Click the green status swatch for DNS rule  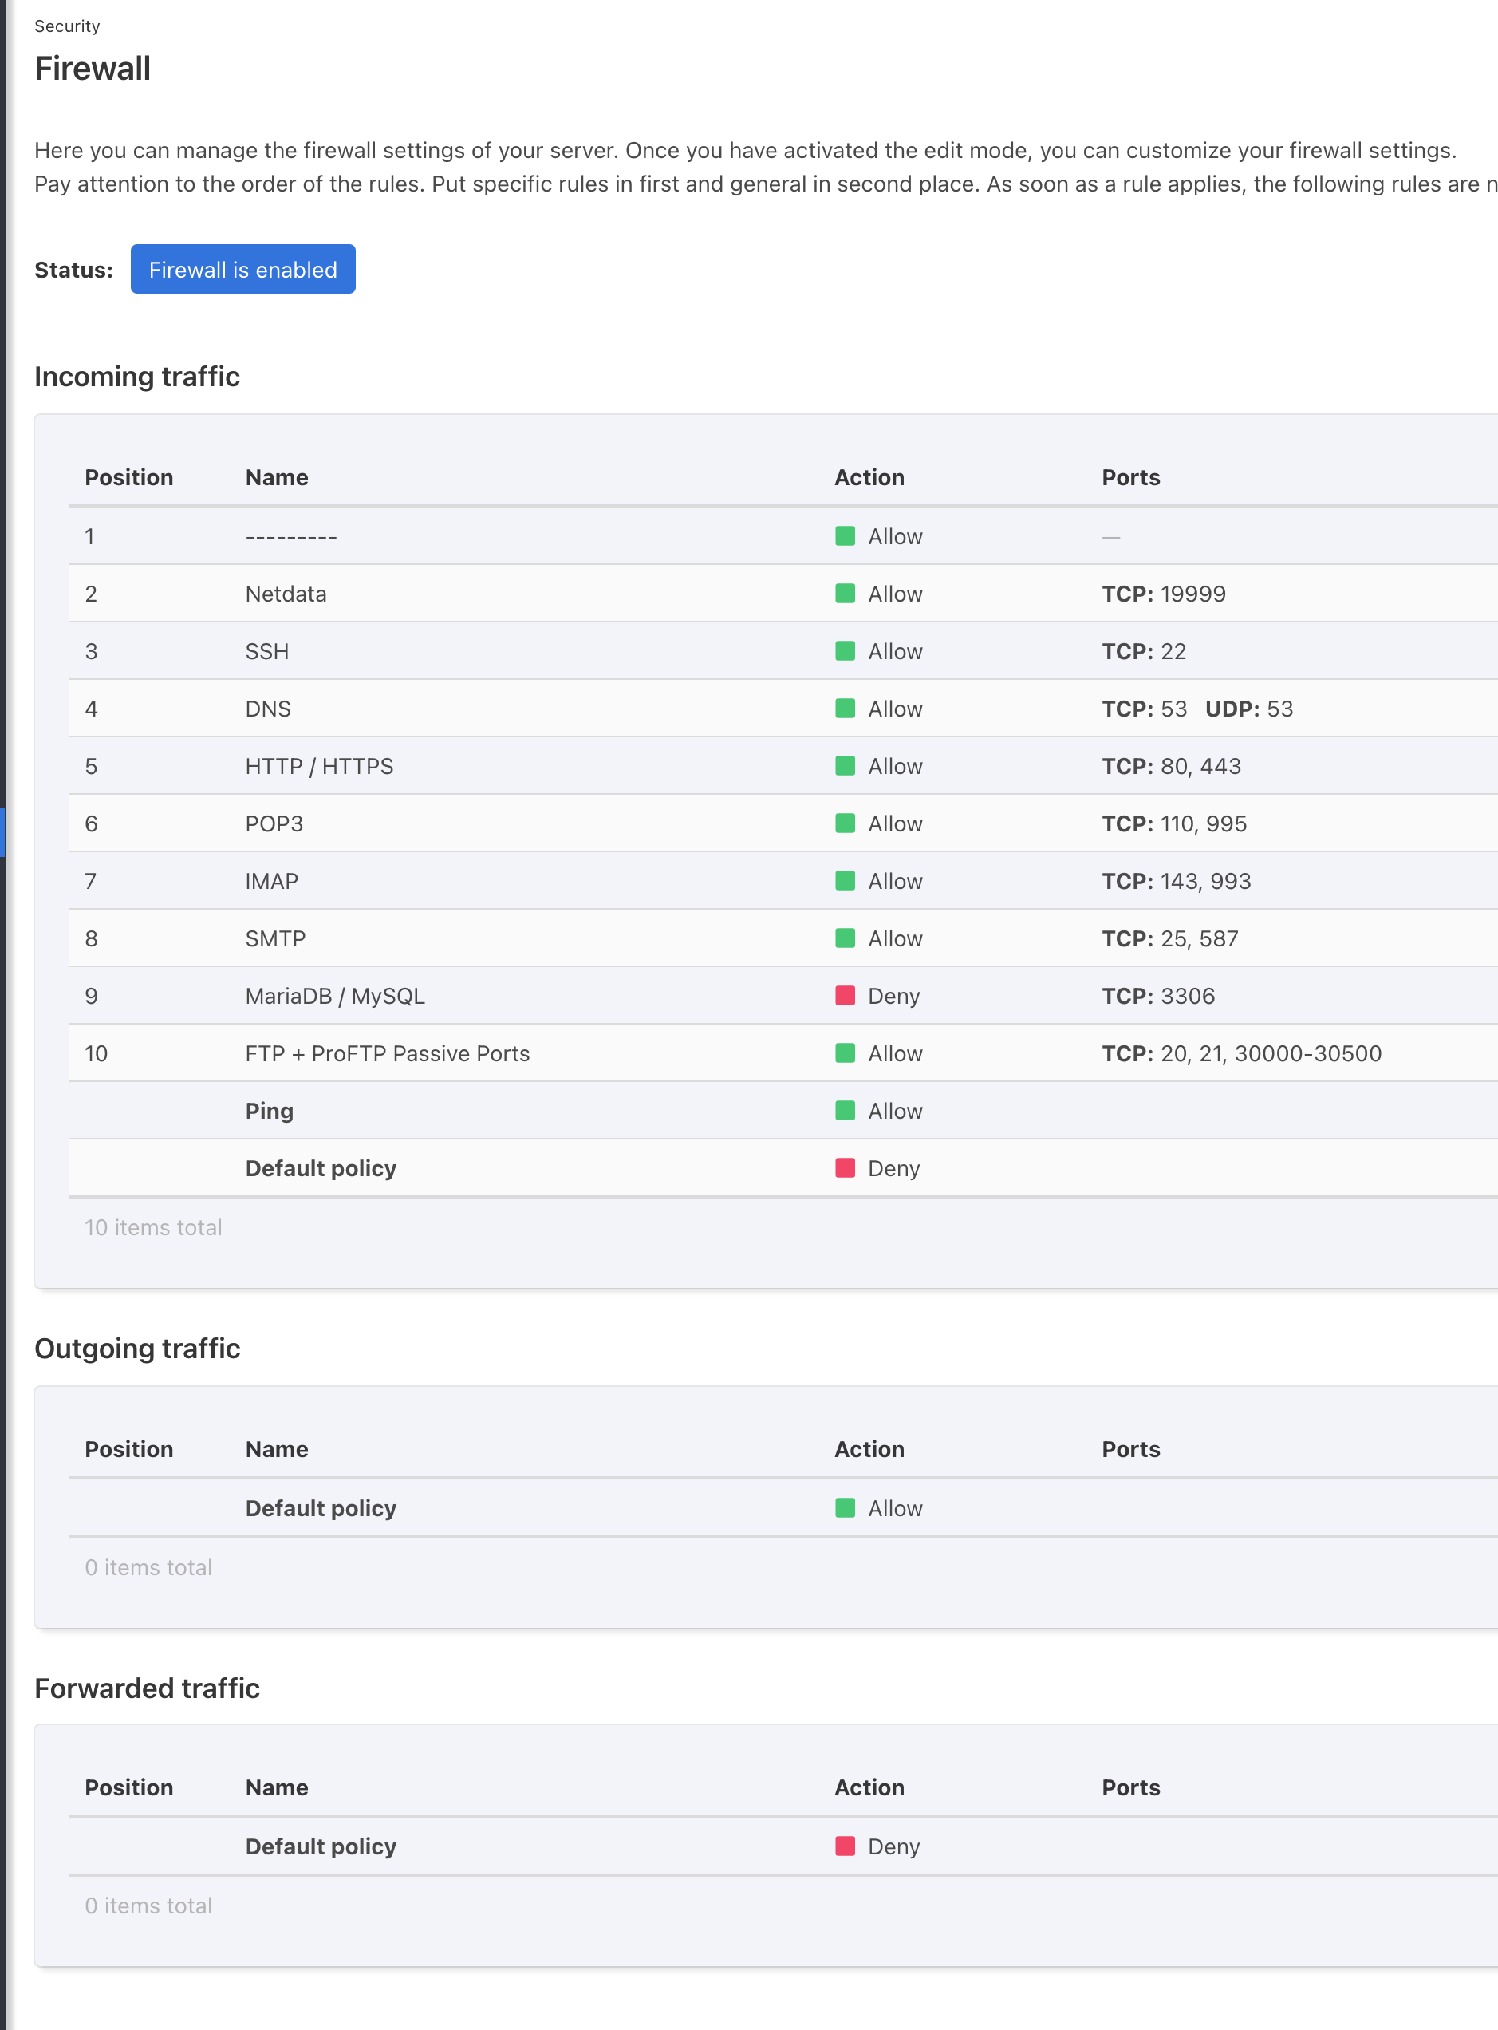coord(844,709)
